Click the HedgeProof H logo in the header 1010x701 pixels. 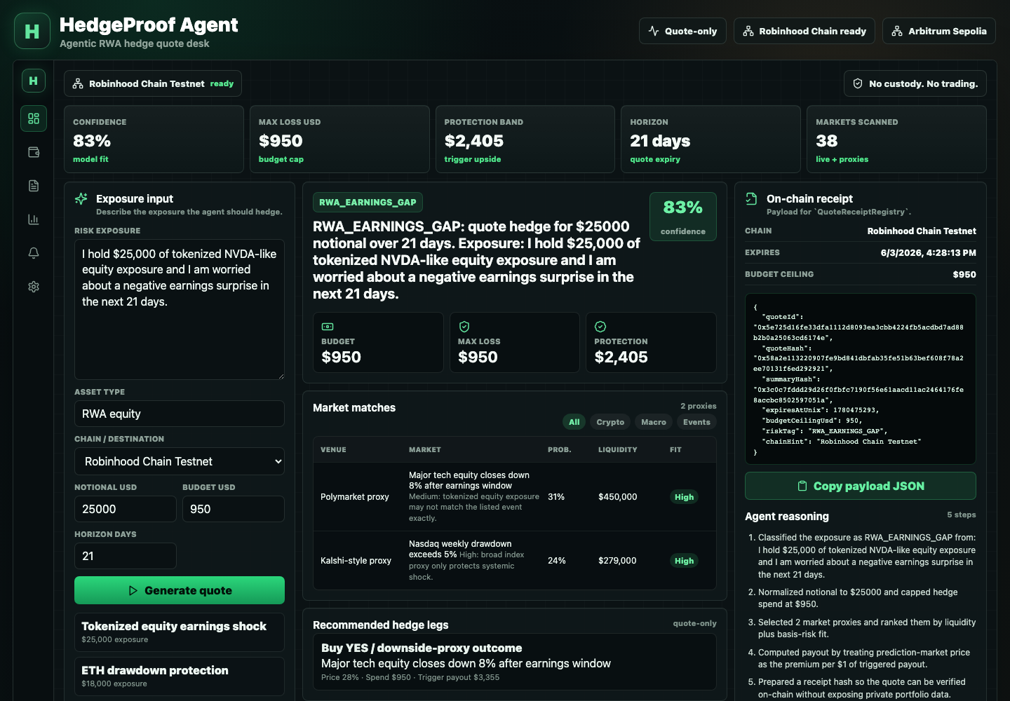pos(32,31)
